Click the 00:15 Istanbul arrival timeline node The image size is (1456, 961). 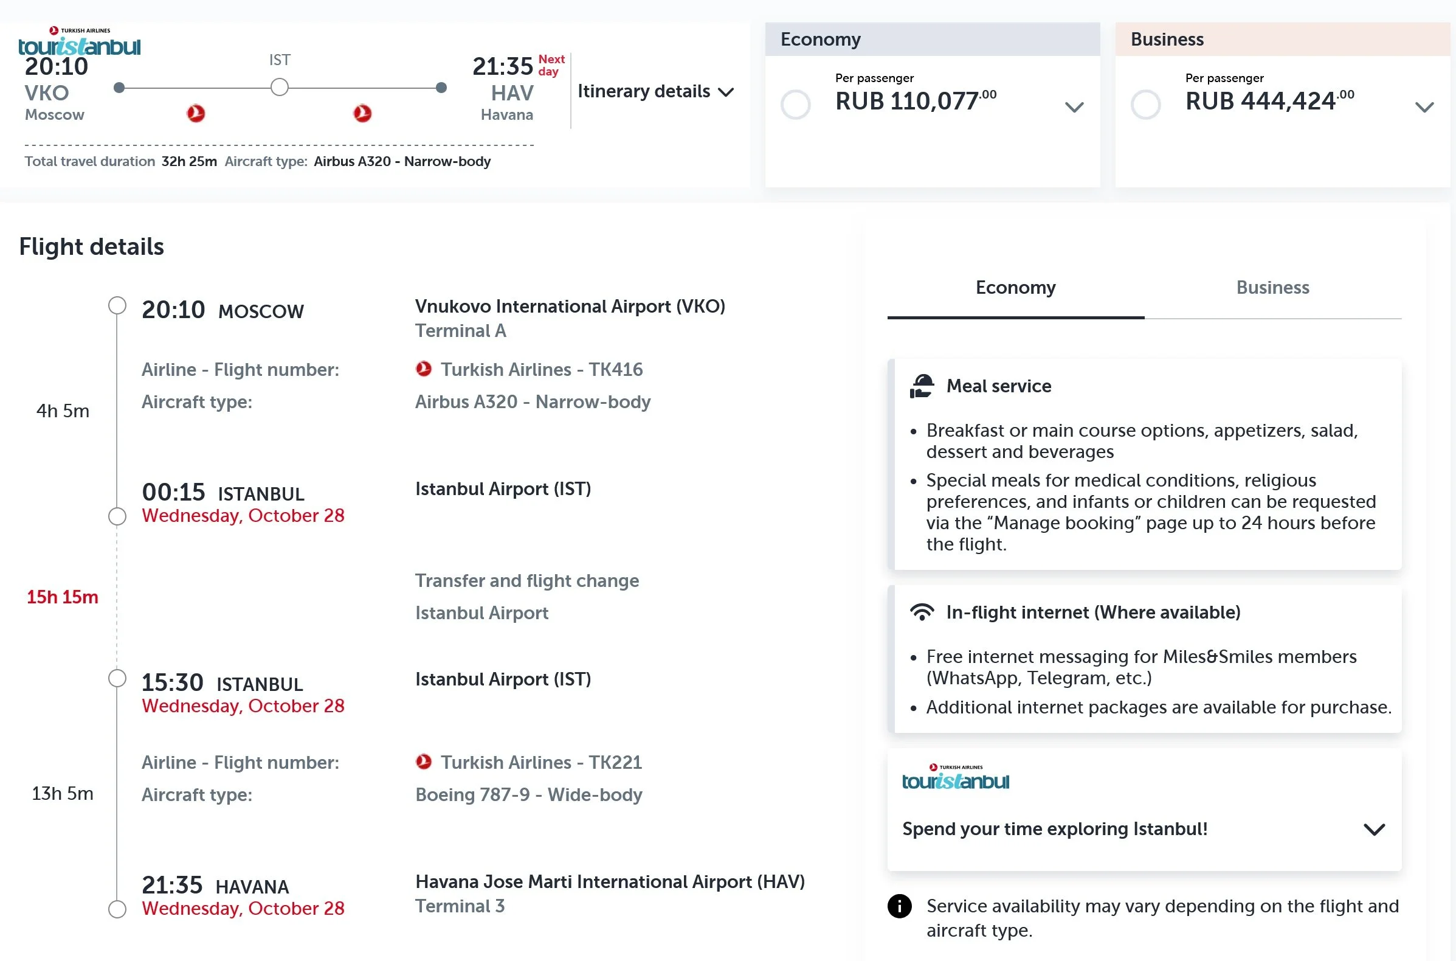pos(117,516)
